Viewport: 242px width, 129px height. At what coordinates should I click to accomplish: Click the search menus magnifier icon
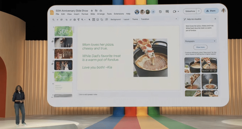(54, 20)
